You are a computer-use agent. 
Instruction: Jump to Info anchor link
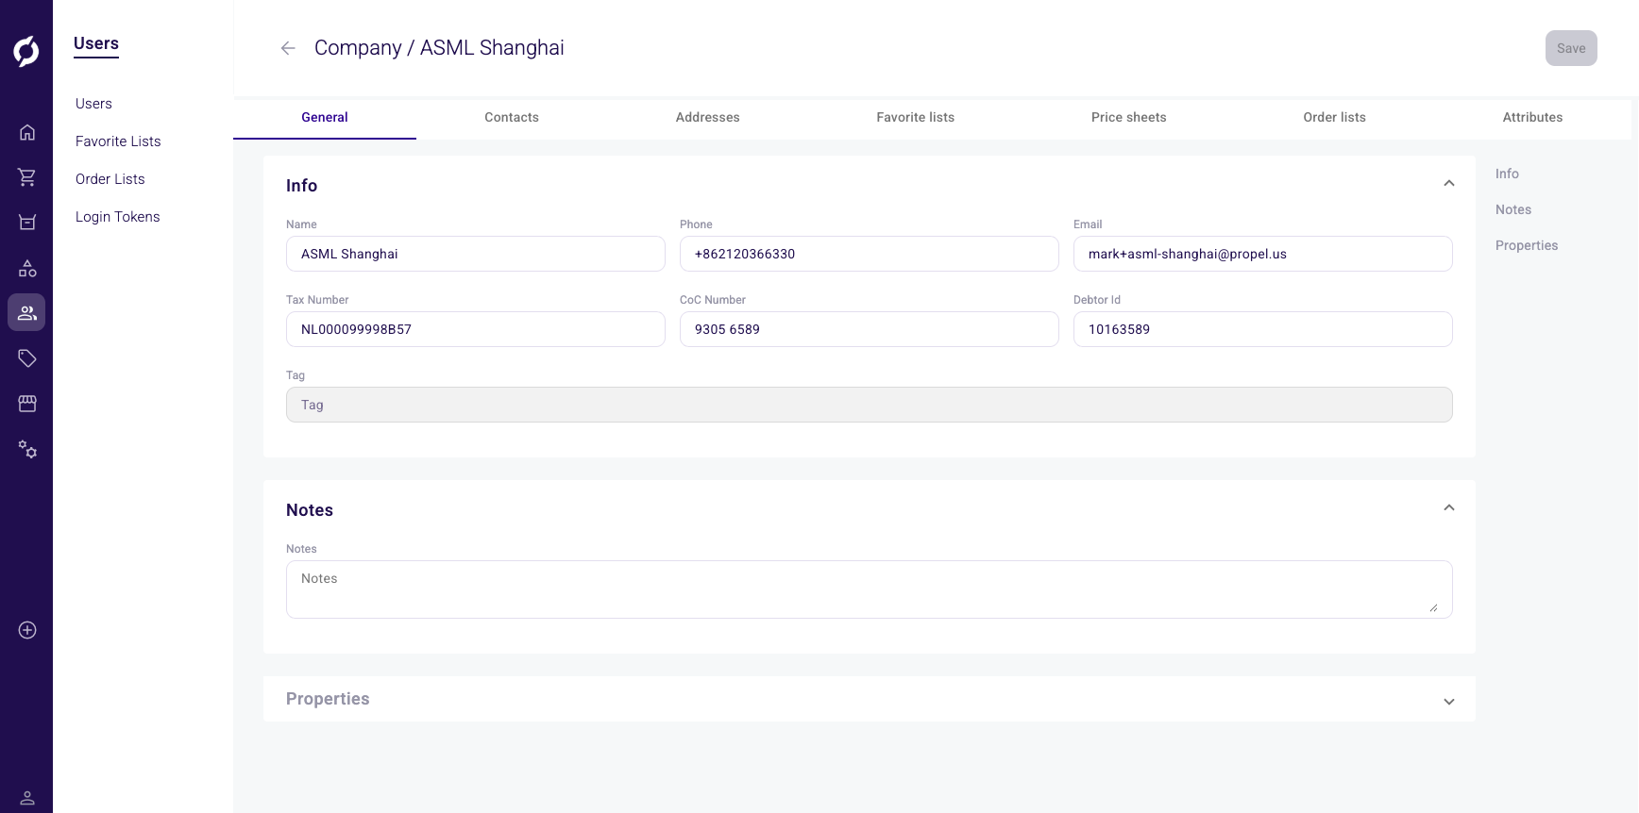click(1507, 174)
